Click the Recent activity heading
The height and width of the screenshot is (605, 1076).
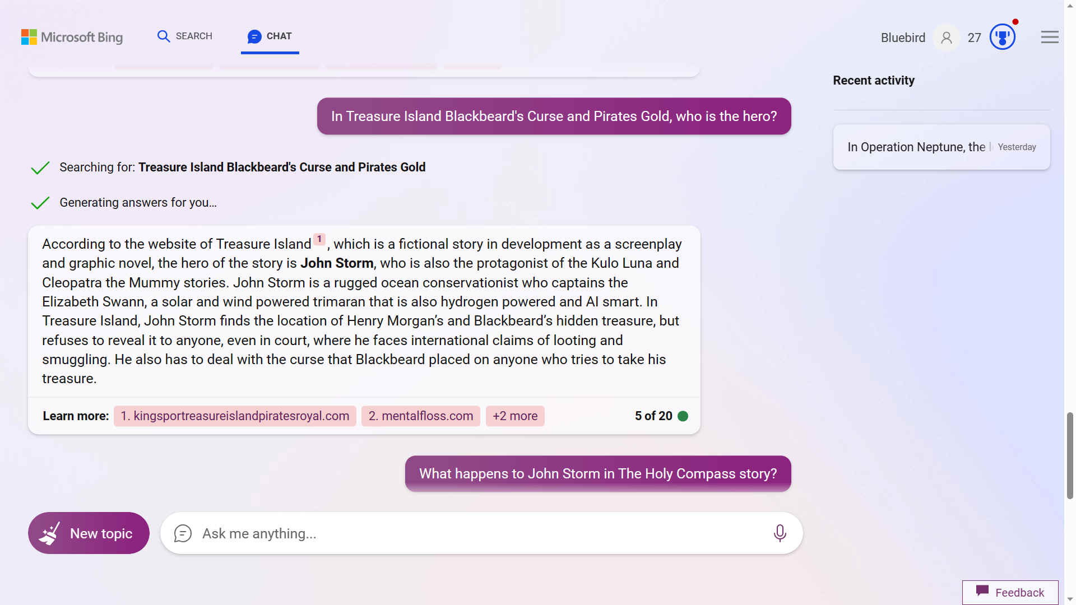(x=873, y=80)
